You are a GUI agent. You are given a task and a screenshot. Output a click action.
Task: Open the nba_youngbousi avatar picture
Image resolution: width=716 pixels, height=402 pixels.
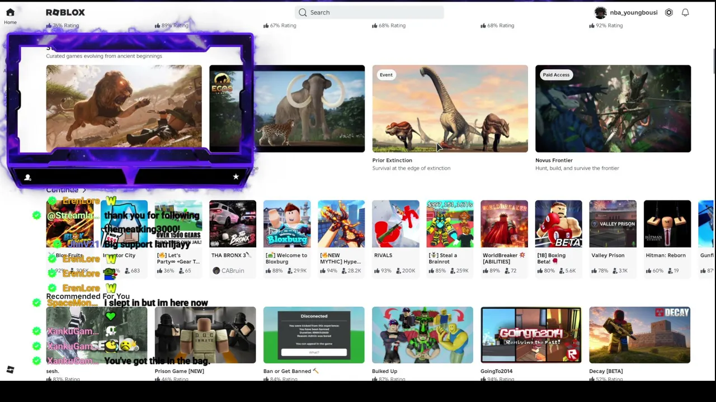[600, 12]
